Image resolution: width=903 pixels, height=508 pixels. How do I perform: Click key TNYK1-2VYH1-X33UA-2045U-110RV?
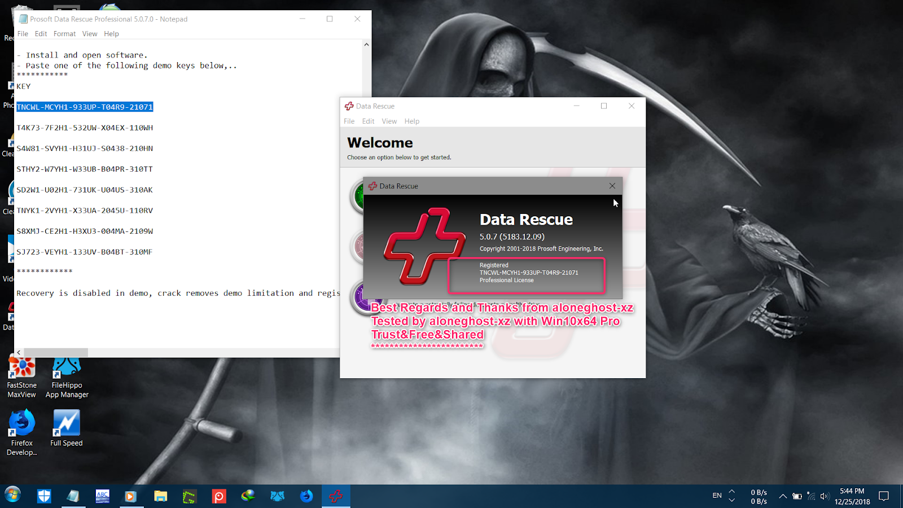pyautogui.click(x=85, y=211)
